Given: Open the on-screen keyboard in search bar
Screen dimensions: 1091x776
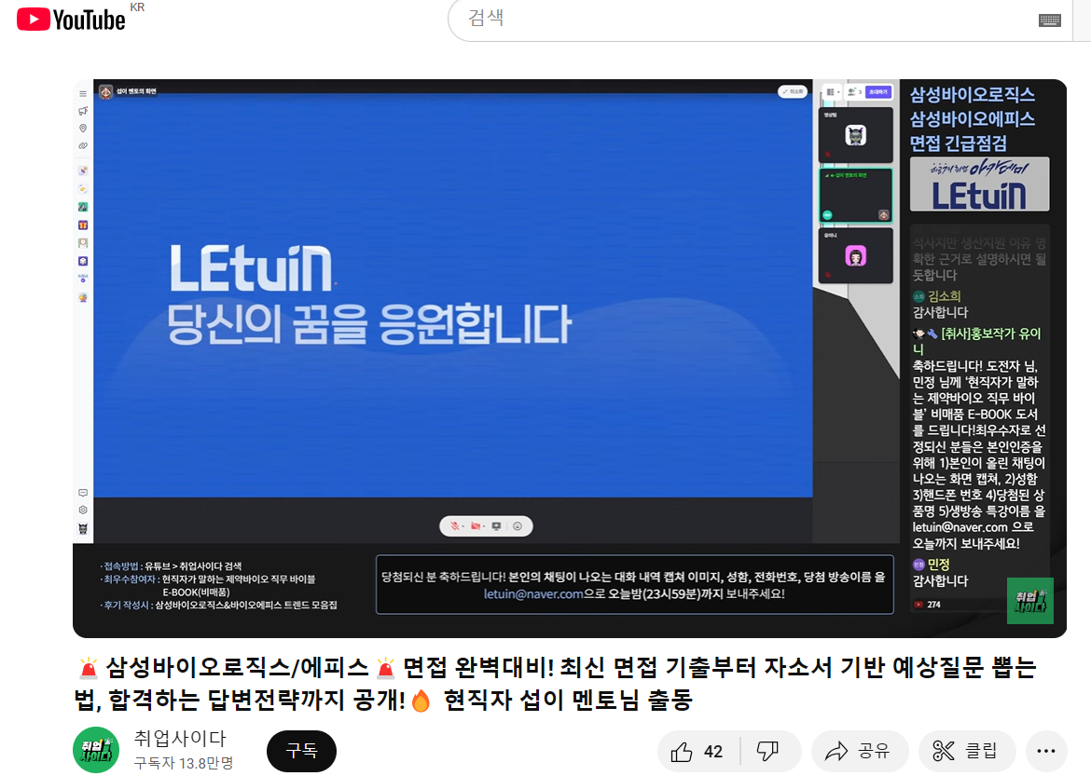Looking at the screenshot, I should click(x=1049, y=20).
